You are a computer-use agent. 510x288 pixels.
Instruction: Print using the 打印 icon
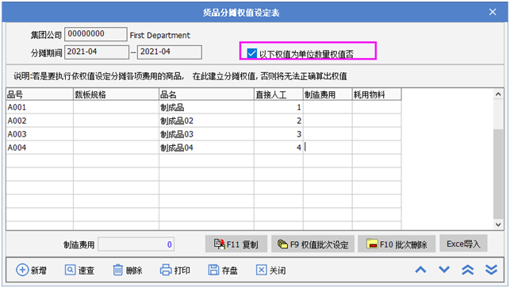pos(166,270)
